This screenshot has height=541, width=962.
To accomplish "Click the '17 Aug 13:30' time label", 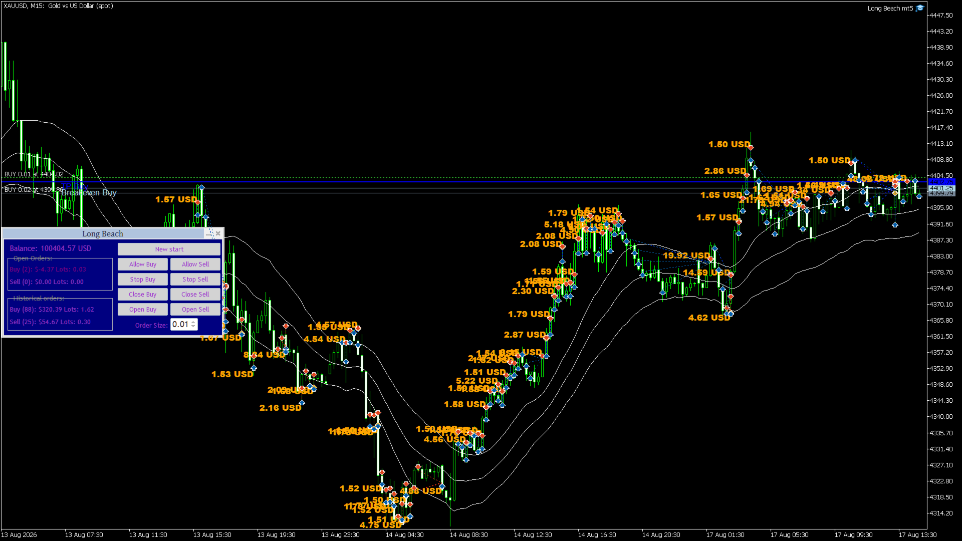I will (x=917, y=535).
